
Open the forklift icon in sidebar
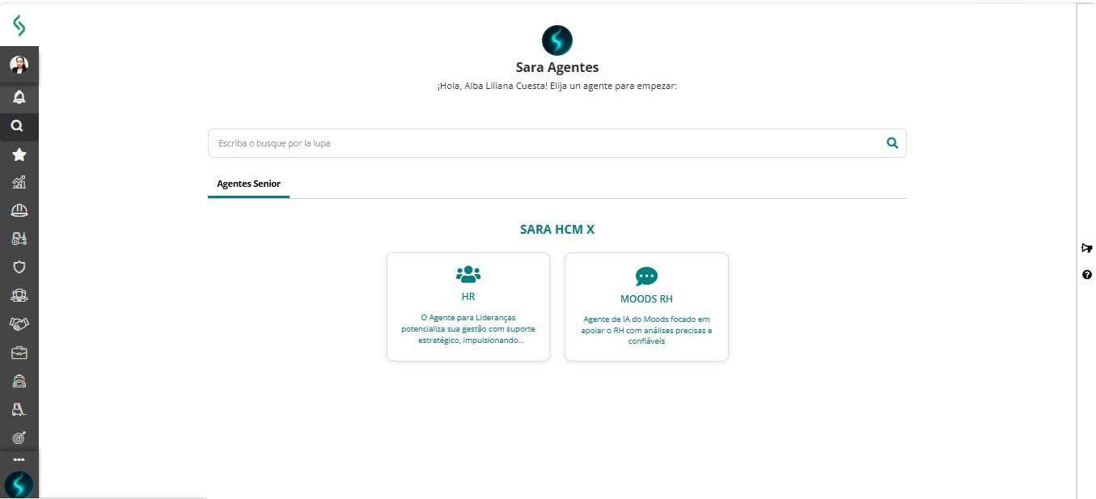coord(19,409)
